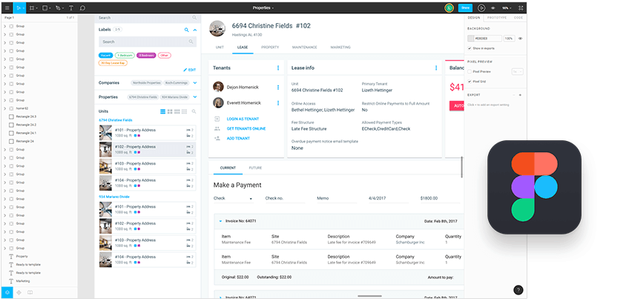
Task: Select the Comment tool
Action: pos(82,7)
